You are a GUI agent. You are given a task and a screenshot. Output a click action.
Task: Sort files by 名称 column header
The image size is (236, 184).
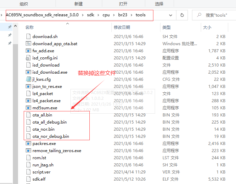click(x=29, y=27)
